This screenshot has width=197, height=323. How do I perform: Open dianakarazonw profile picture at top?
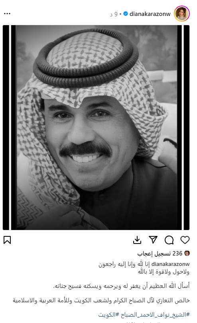coord(182,14)
